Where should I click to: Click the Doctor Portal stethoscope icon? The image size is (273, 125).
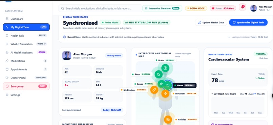tap(7, 78)
